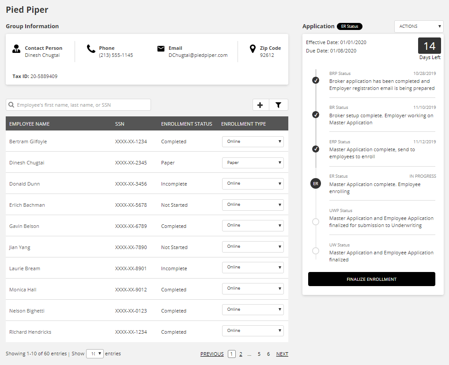The width and height of the screenshot is (449, 365).
Task: Click Not Started status for Erlich Bachman
Action: pos(174,205)
